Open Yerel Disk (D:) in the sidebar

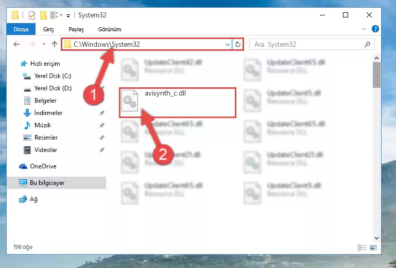click(53, 88)
